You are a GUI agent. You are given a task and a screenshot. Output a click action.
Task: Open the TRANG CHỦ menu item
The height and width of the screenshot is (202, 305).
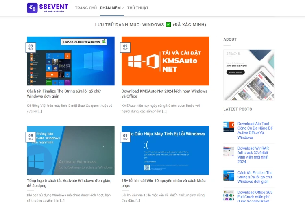point(86,8)
